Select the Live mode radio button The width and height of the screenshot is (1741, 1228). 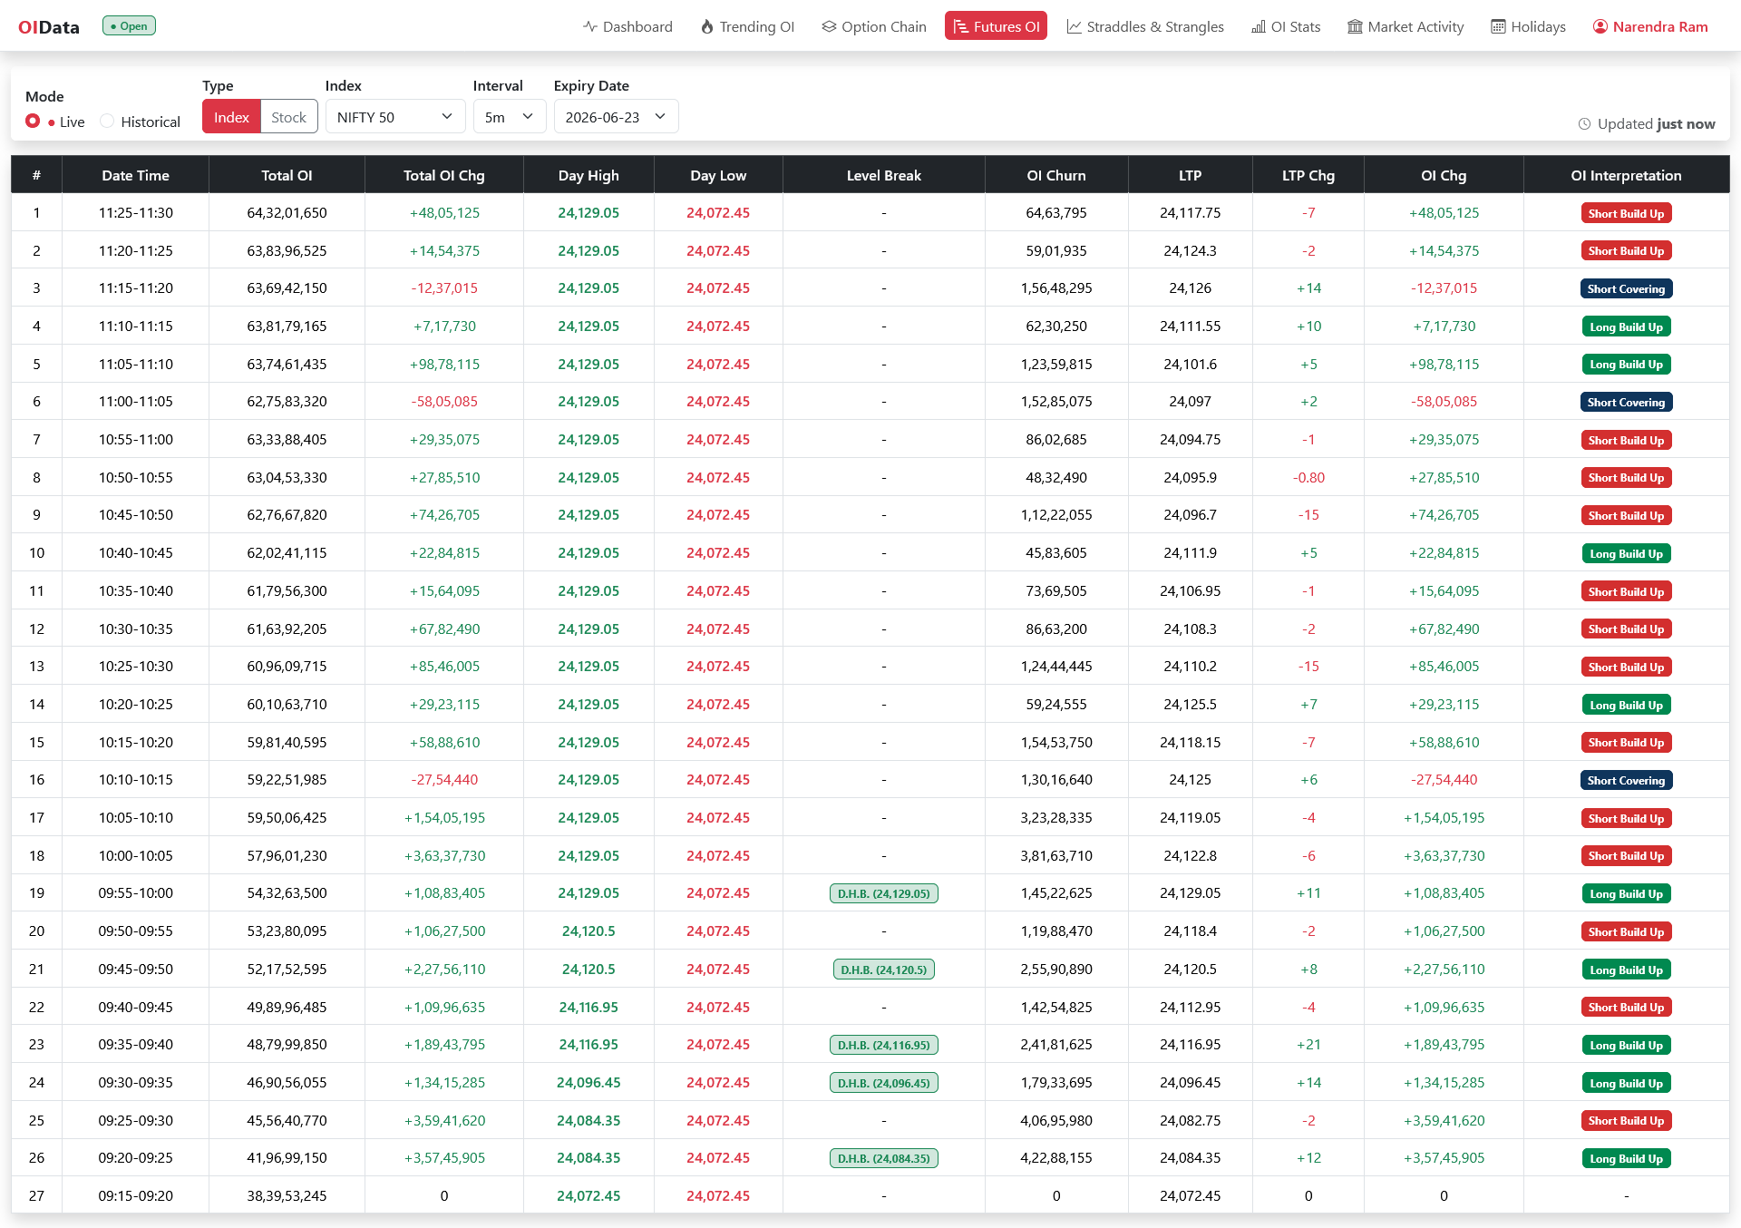(33, 121)
